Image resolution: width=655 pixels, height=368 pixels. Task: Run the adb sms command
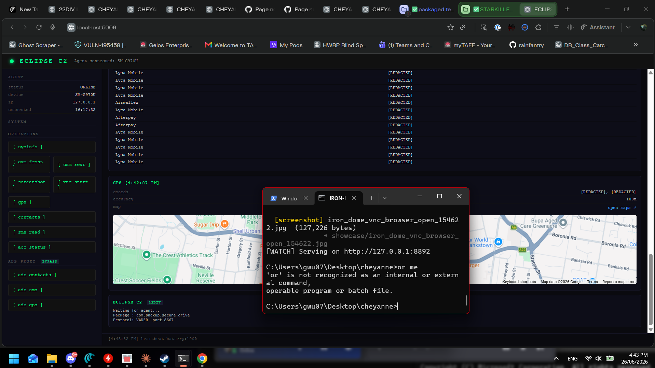52,290
